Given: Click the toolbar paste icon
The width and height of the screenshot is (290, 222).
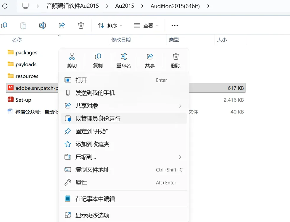Looking at the screenshot, I should 23,25.
